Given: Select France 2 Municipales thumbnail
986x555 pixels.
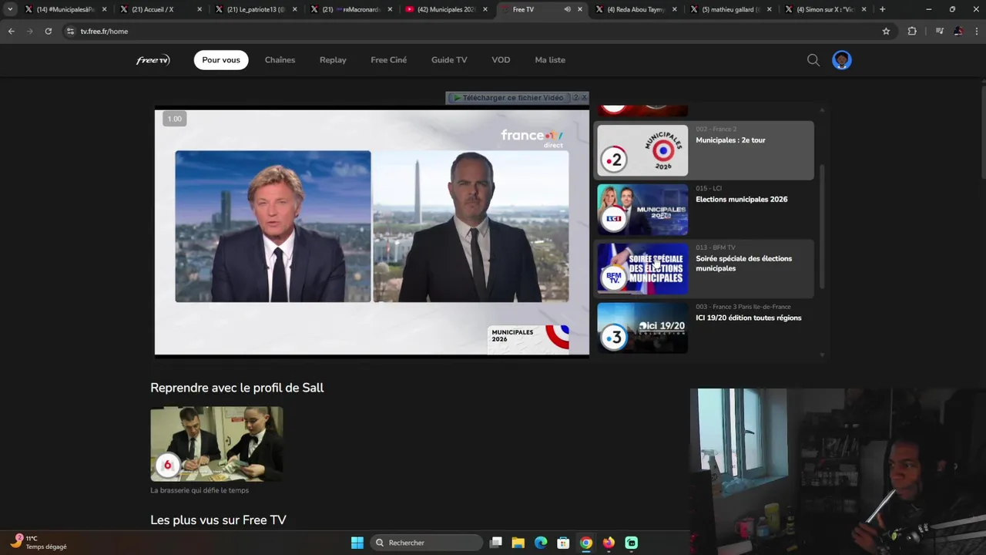Looking at the screenshot, I should [x=642, y=150].
